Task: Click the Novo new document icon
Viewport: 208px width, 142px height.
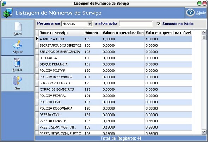Action: pyautogui.click(x=18, y=26)
